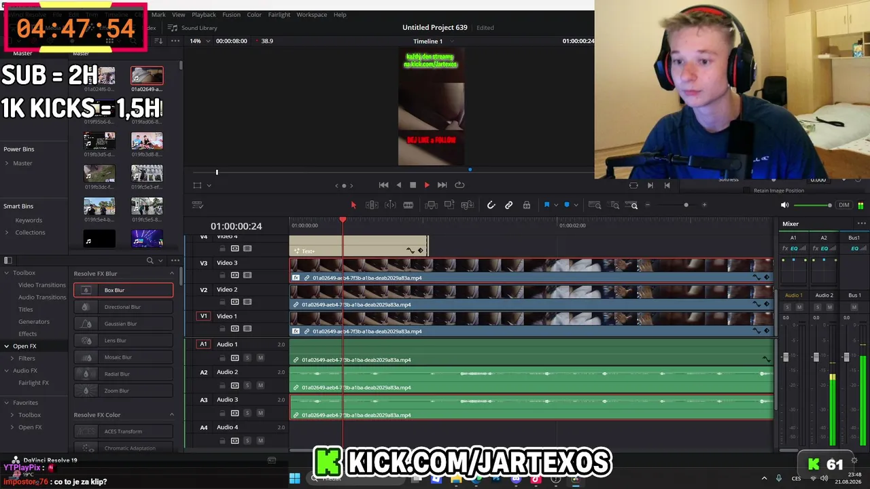
Task: Play the timeline in reverse
Action: [399, 185]
